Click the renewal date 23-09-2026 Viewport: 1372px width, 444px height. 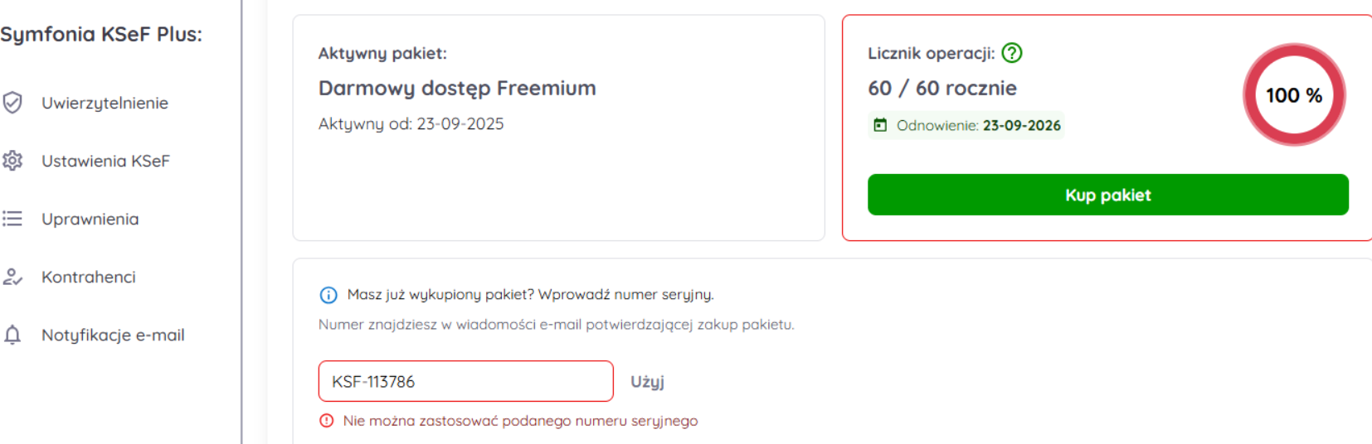click(x=1021, y=125)
